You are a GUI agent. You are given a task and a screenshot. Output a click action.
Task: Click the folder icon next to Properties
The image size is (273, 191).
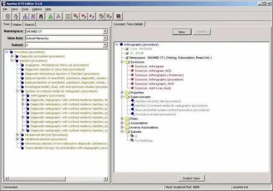coord(128,93)
